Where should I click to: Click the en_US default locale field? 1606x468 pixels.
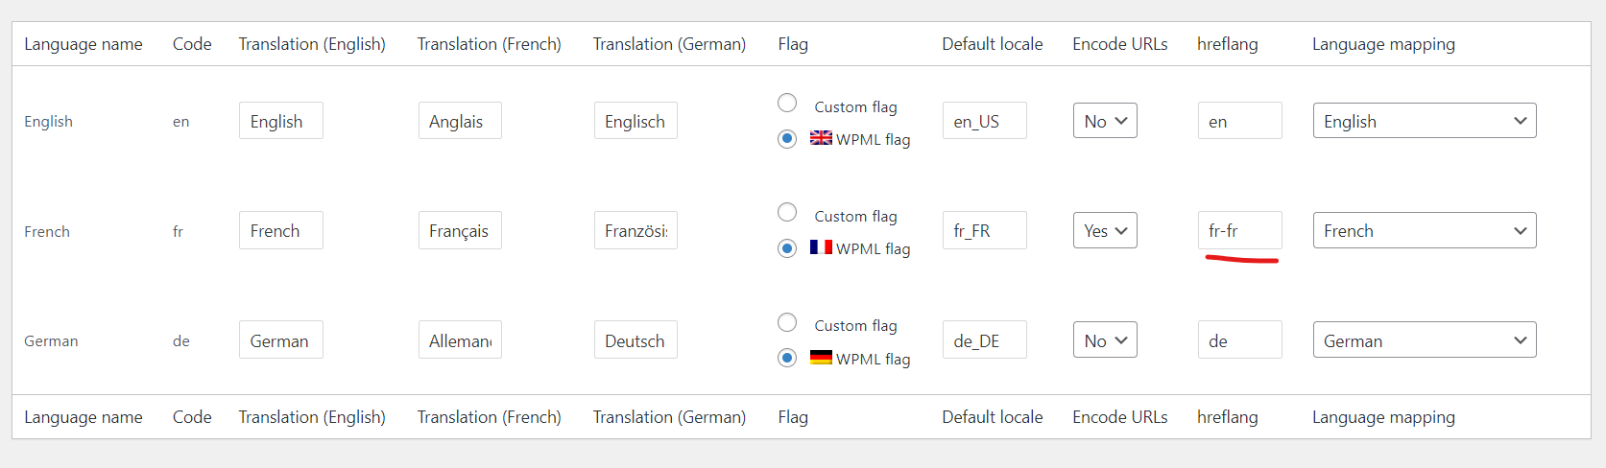coord(984,121)
